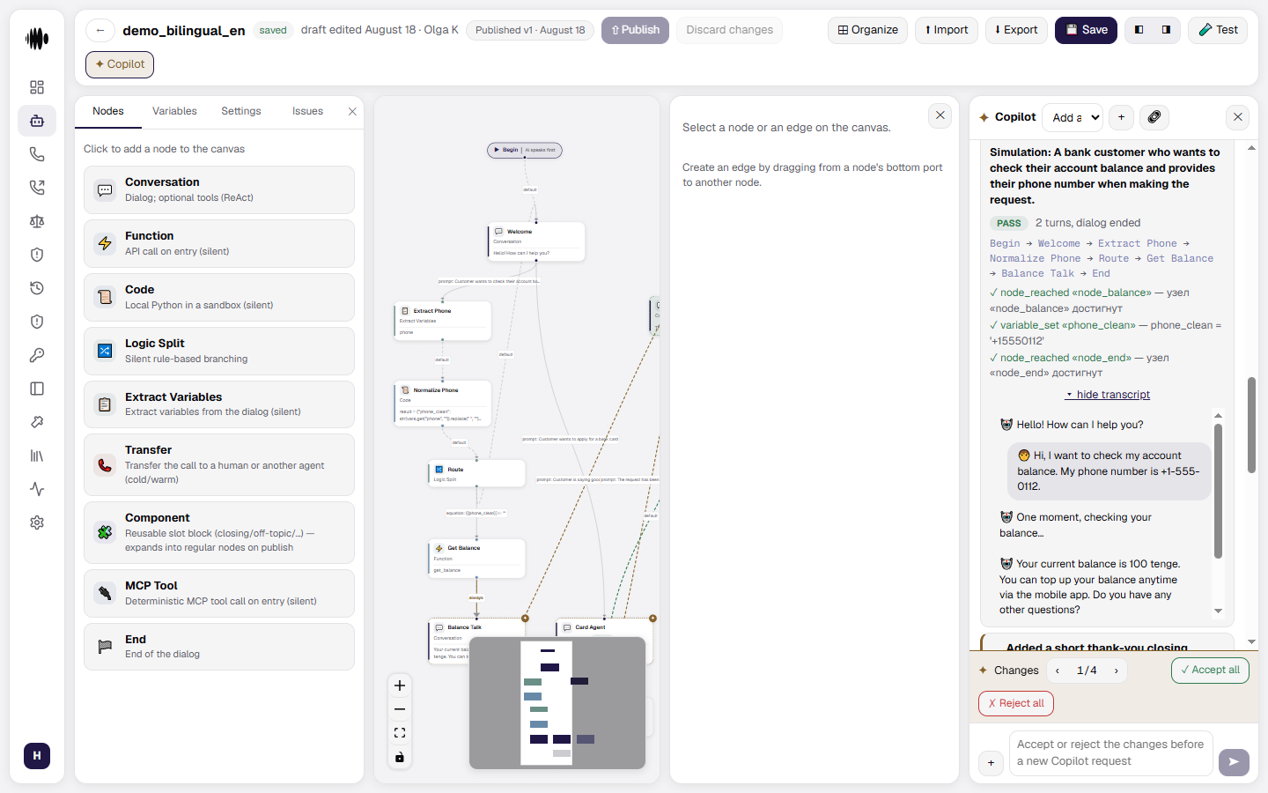Open the bot agents icon in sidebar
1268x793 pixels.
37,121
